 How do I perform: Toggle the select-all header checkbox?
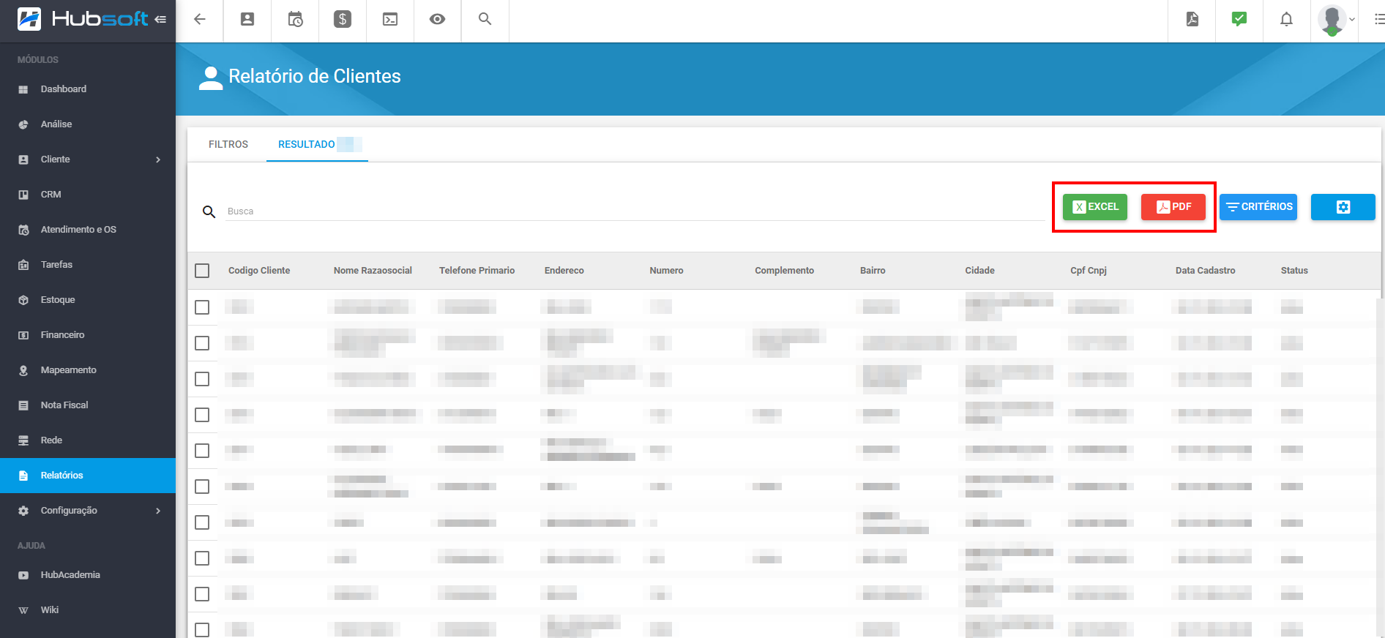[x=202, y=271]
